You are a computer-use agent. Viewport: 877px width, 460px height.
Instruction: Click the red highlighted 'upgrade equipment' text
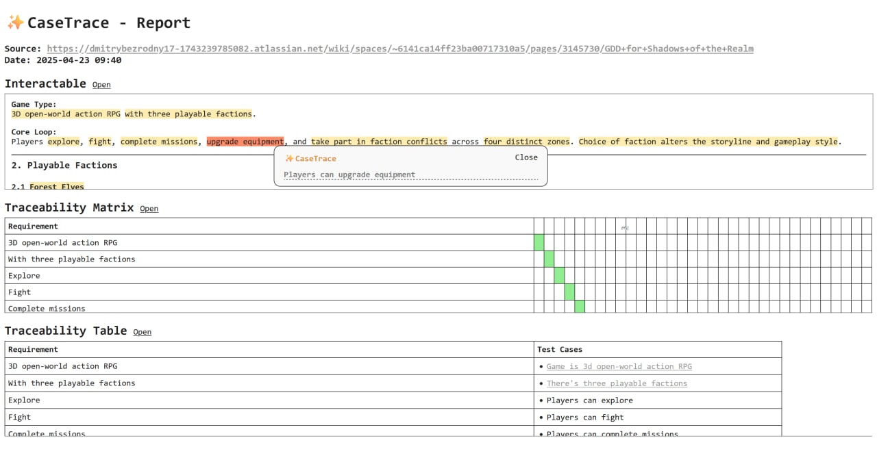(x=245, y=142)
